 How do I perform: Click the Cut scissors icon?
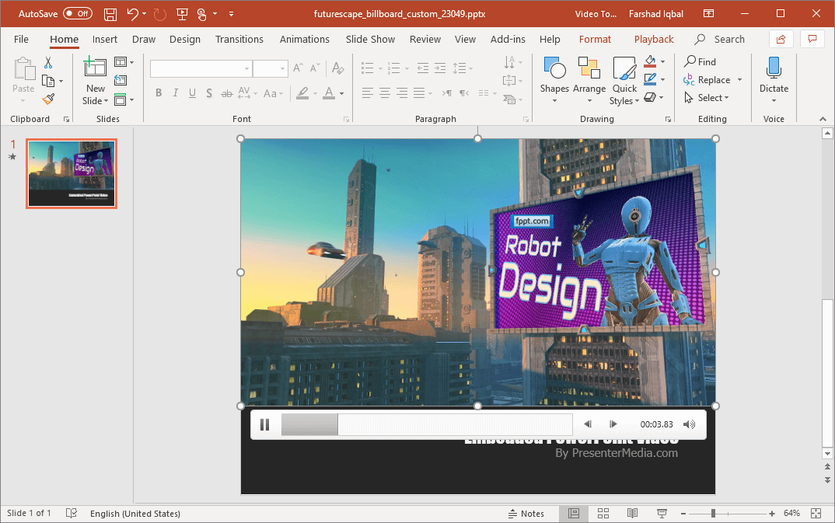click(48, 62)
